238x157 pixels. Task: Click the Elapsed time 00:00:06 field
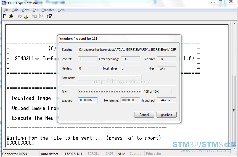pyautogui.click(x=88, y=100)
